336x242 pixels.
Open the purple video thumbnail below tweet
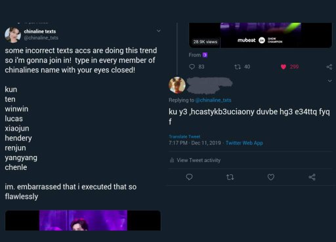tap(83, 220)
